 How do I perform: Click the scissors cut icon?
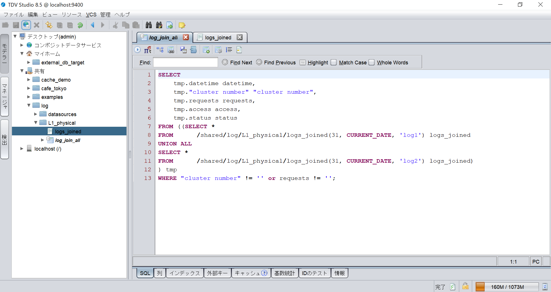coord(115,25)
